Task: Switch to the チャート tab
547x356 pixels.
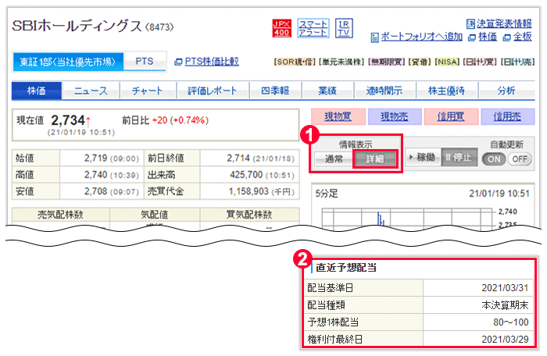Action: pos(148,91)
